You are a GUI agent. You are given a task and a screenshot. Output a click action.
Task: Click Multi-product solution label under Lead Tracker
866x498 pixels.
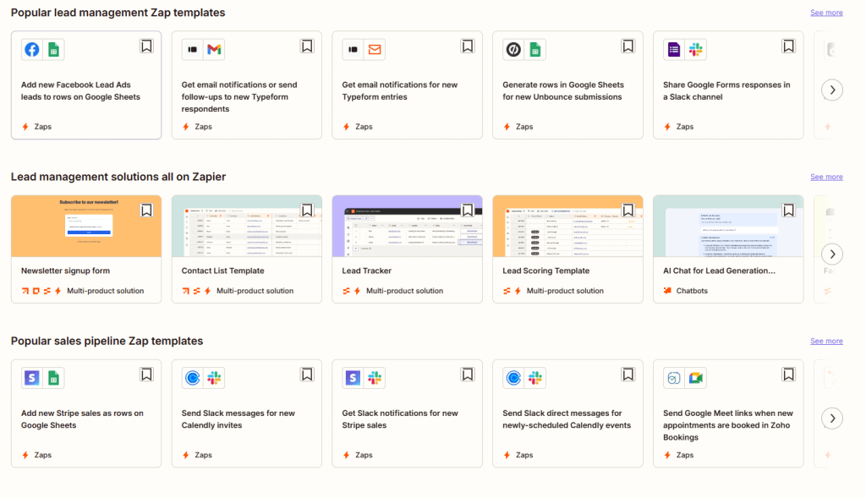click(x=404, y=290)
